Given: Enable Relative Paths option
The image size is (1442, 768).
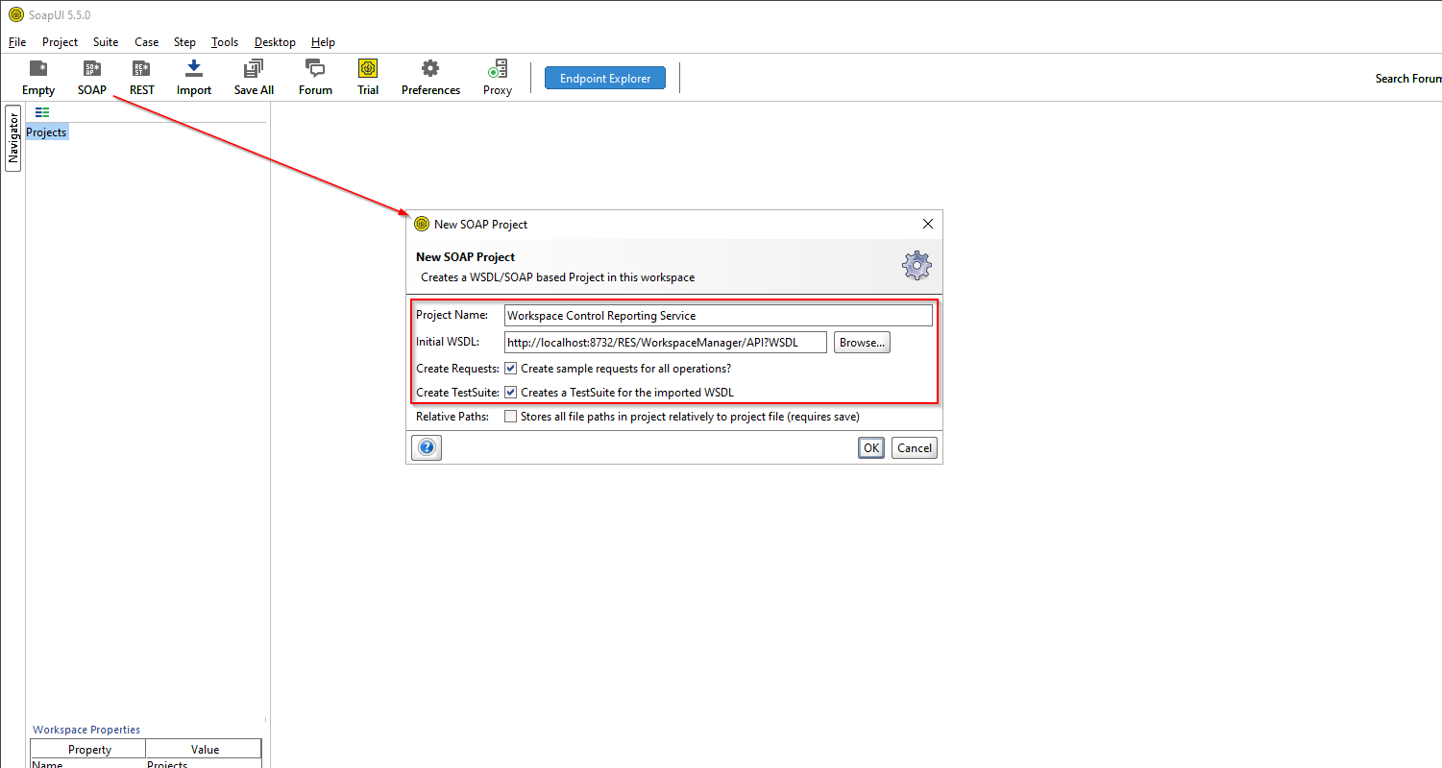Looking at the screenshot, I should tap(510, 416).
